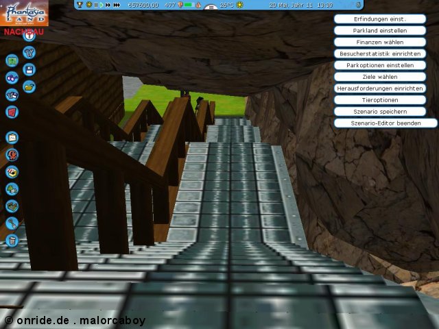Click Szenario-Editor beenden

[x=385, y=123]
